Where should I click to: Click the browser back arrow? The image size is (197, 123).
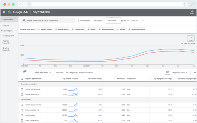[20, 4]
